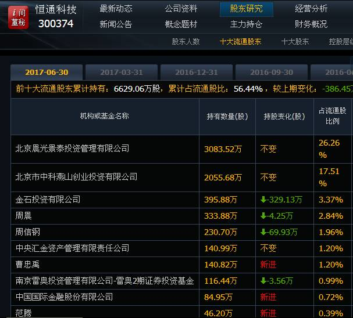Go to 概念题材 section
Screen dimensions: 353x318
[x=181, y=24]
